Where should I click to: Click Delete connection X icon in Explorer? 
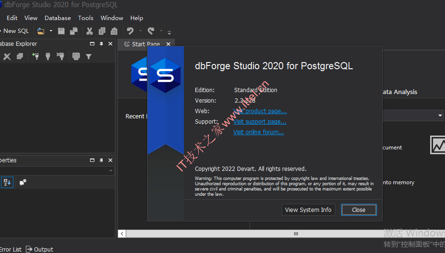(x=7, y=56)
